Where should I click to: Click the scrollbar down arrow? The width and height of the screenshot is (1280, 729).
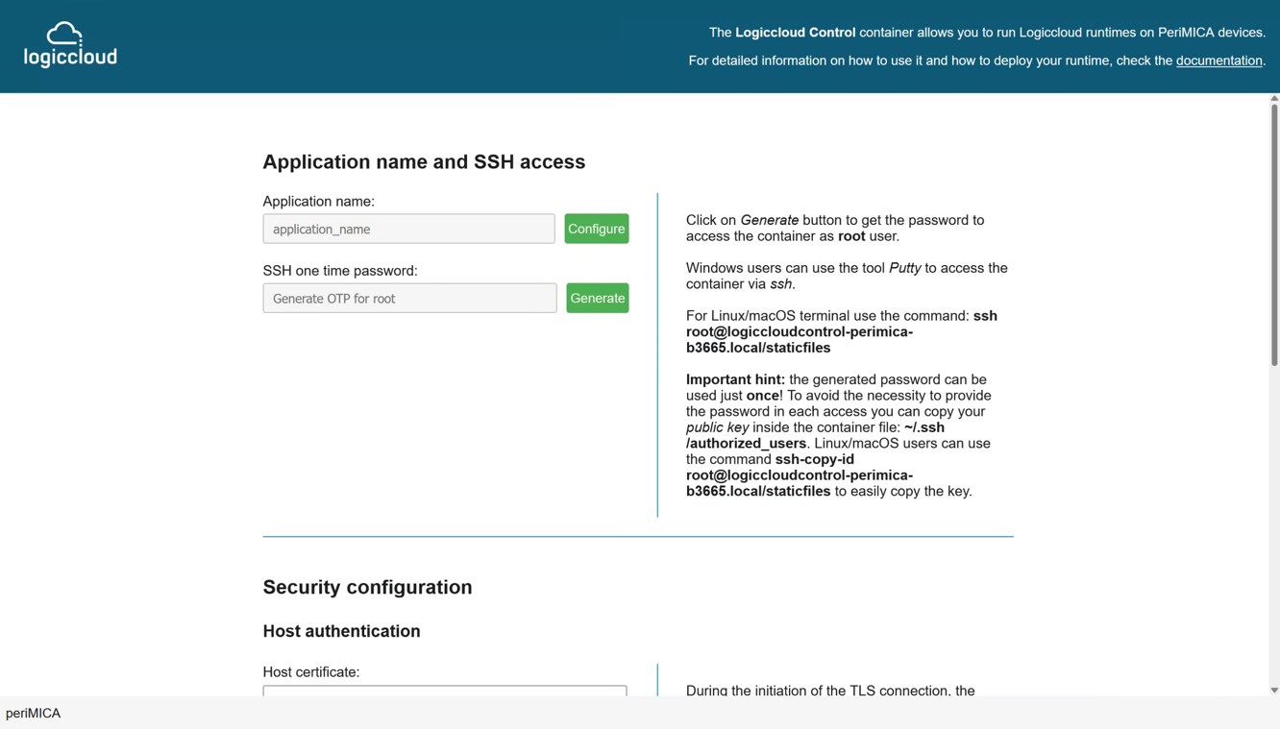1274,690
